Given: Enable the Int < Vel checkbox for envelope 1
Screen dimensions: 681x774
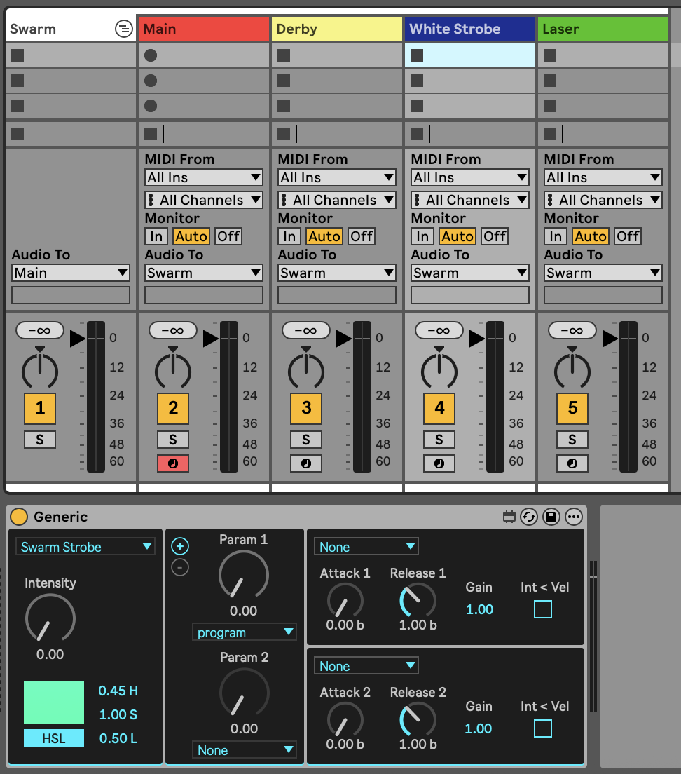Looking at the screenshot, I should pos(543,609).
